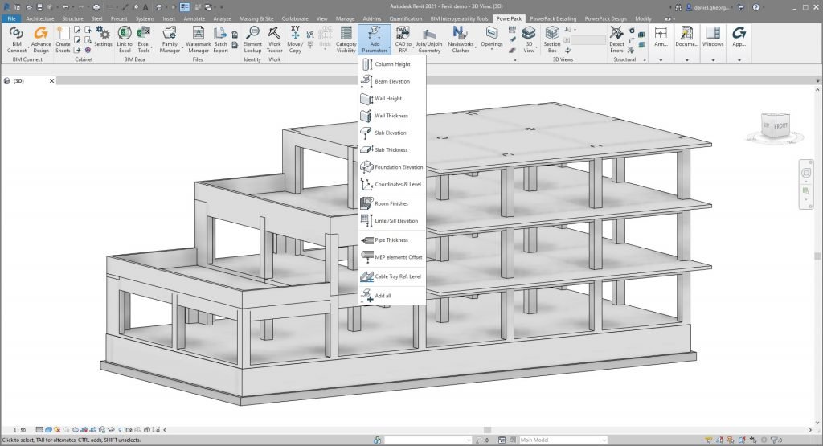This screenshot has width=823, height=446.
Task: Expand the Add Parameters dropdown button
Action: (375, 40)
